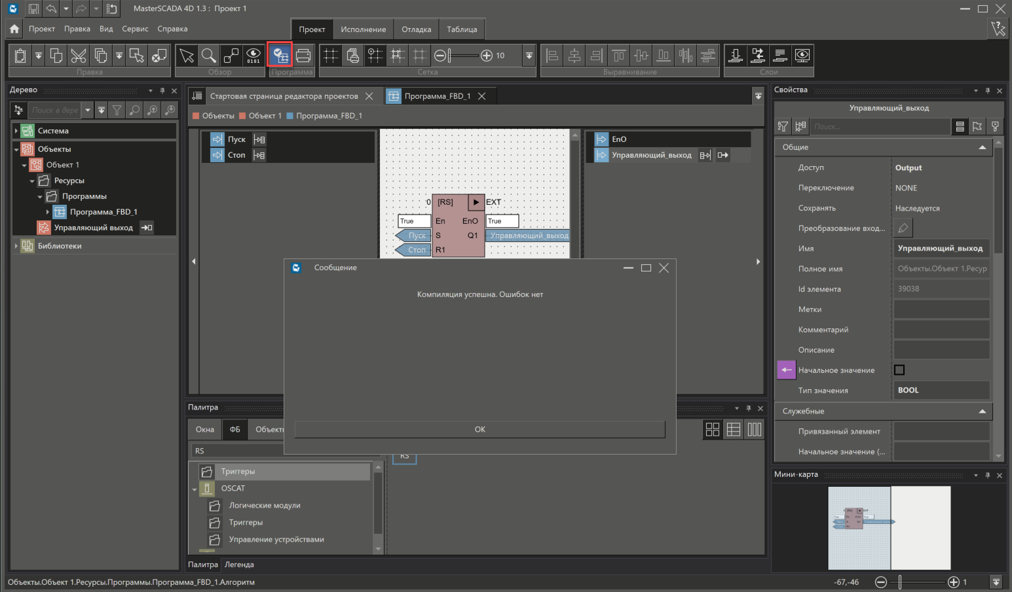Click the sort A-Z icon in Свойства panel
This screenshot has height=592, width=1012.
pos(783,127)
